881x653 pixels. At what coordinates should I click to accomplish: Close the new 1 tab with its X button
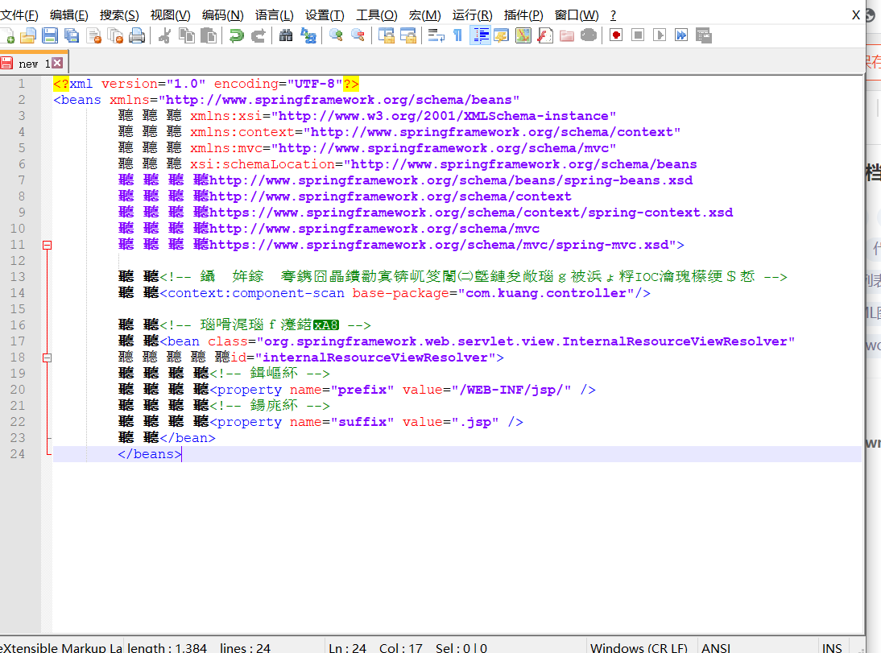tap(57, 63)
